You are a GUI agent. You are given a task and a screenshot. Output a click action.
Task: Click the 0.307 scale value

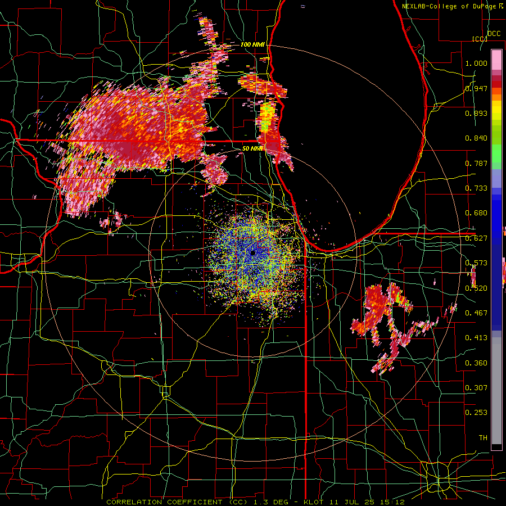click(x=476, y=388)
